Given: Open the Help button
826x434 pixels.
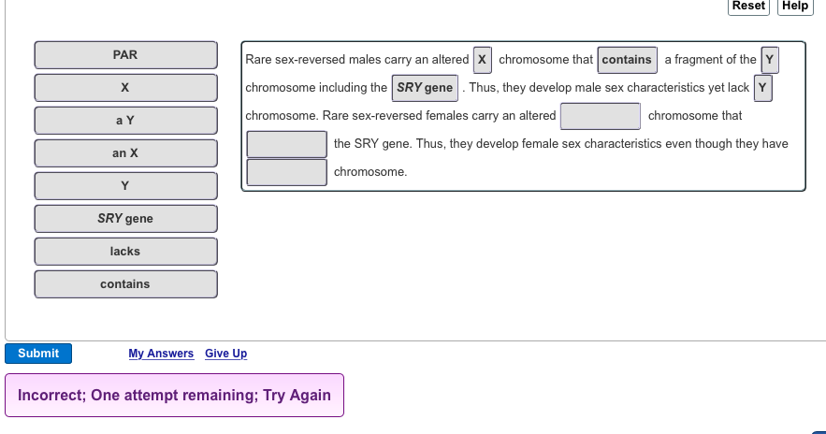Looking at the screenshot, I should (795, 6).
